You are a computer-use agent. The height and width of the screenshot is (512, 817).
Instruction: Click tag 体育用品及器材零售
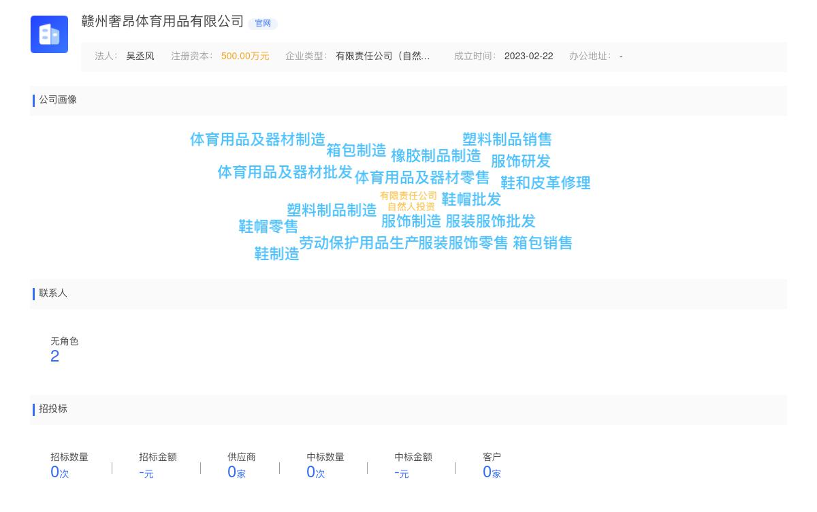[x=421, y=178]
